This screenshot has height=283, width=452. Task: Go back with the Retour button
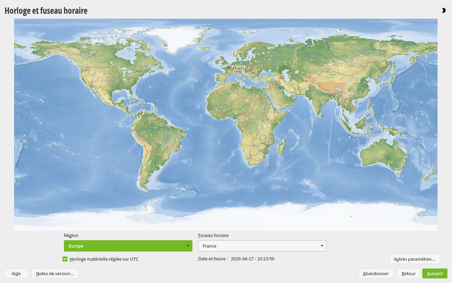point(409,273)
